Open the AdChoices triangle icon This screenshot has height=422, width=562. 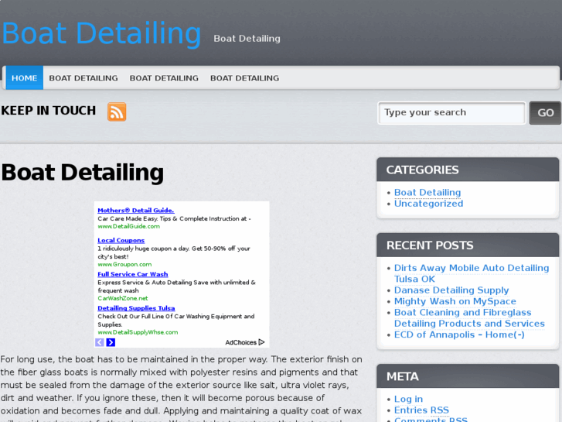[x=261, y=342]
